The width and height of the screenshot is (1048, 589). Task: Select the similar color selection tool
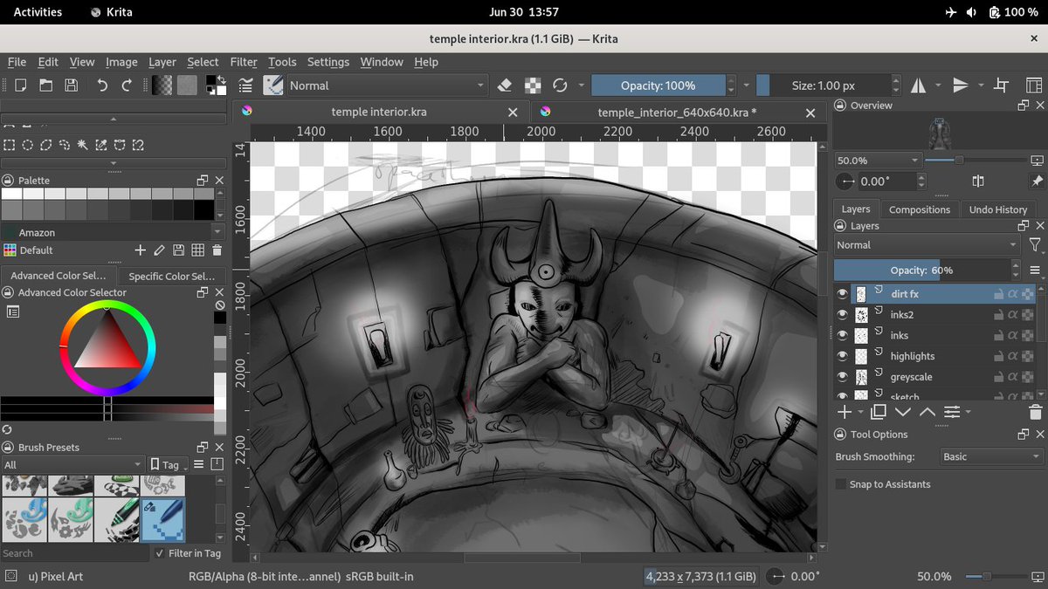101,145
